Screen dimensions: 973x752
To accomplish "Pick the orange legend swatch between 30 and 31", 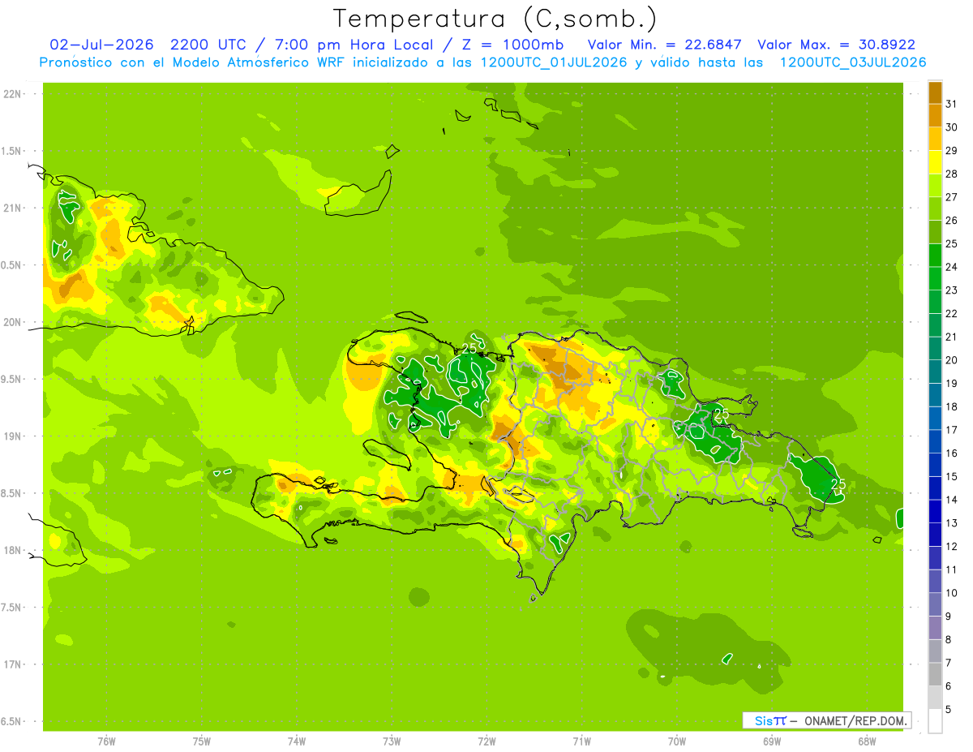I will tap(935, 116).
